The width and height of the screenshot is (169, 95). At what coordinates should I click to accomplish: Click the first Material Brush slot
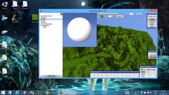(92, 75)
